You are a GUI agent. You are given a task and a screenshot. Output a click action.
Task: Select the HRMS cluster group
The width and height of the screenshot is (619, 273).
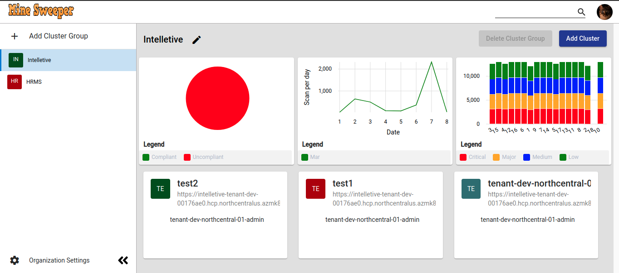coord(68,82)
